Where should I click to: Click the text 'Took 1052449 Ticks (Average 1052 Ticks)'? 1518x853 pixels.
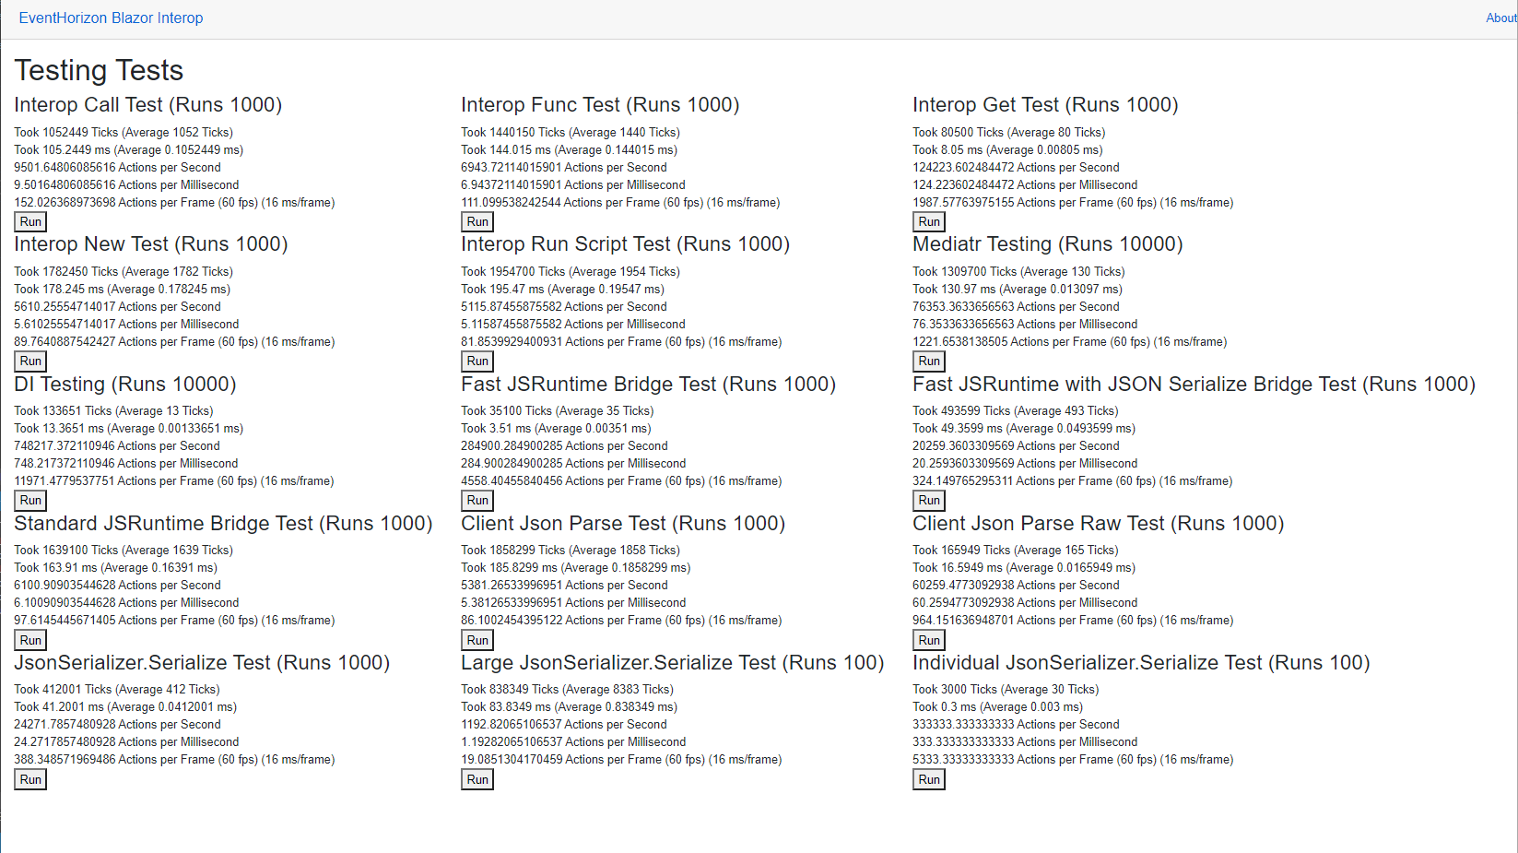click(x=124, y=133)
